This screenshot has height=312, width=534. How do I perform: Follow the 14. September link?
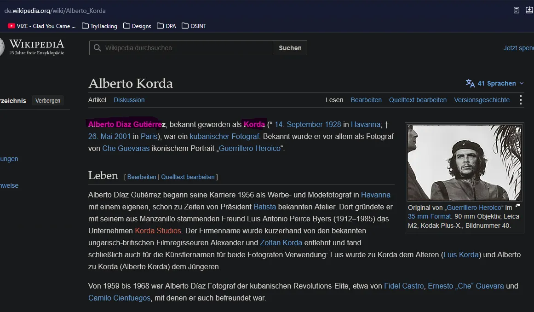pos(299,124)
